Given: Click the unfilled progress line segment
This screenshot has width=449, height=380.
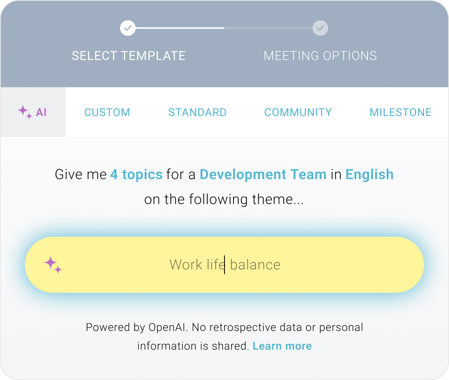Looking at the screenshot, I should click(268, 28).
